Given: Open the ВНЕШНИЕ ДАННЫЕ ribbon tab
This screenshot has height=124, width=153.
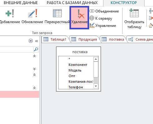Looking at the screenshot, I should coord(21,3).
